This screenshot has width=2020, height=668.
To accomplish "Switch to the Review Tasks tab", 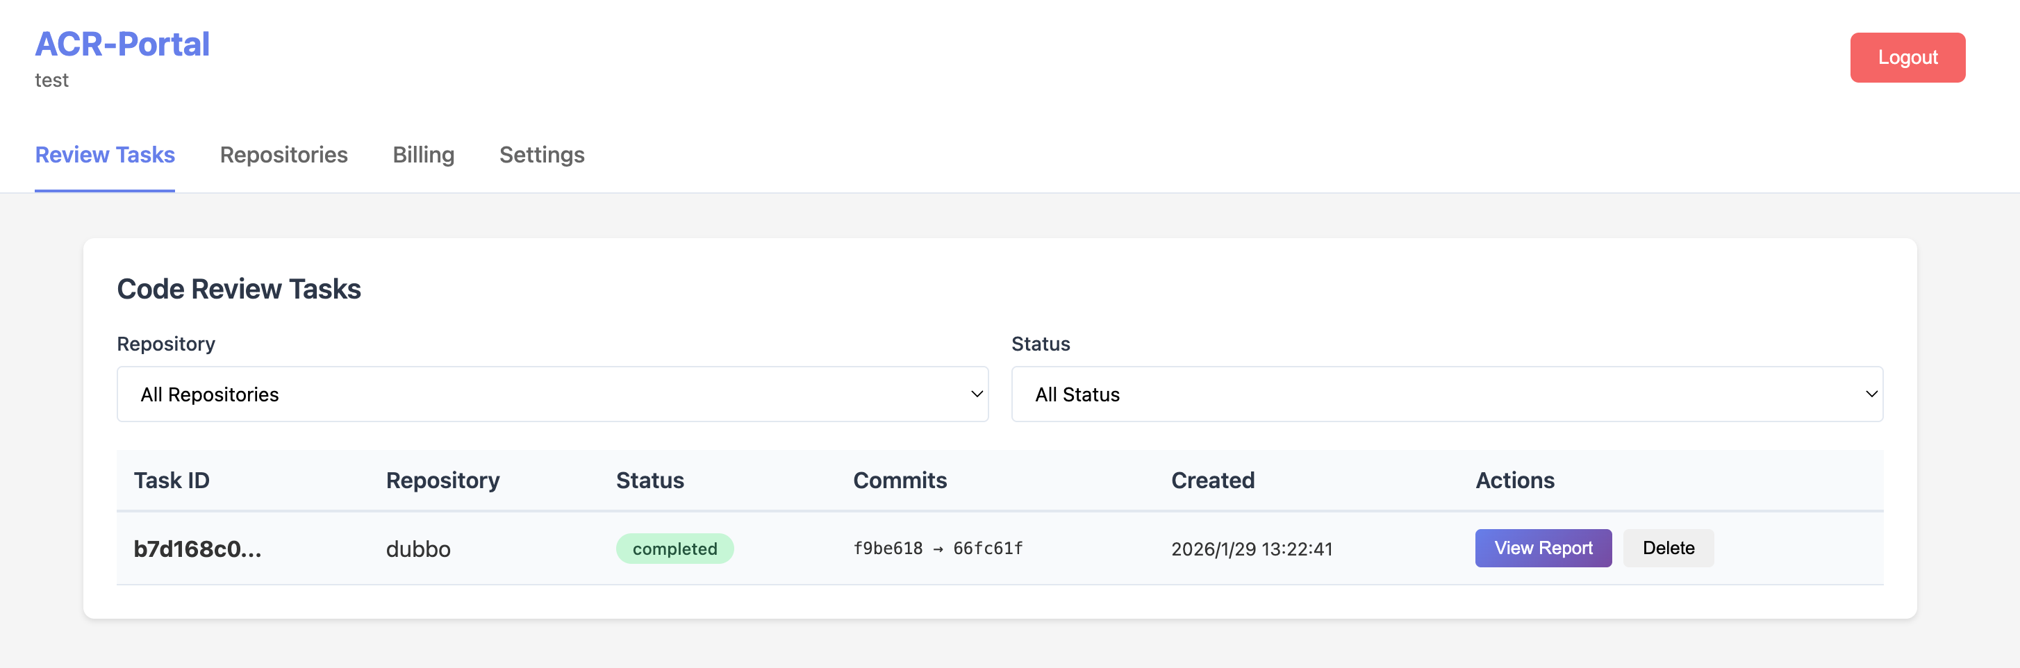I will 105,154.
